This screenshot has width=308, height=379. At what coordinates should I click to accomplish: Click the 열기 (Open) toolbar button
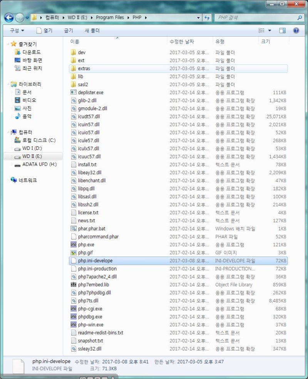tap(44, 30)
